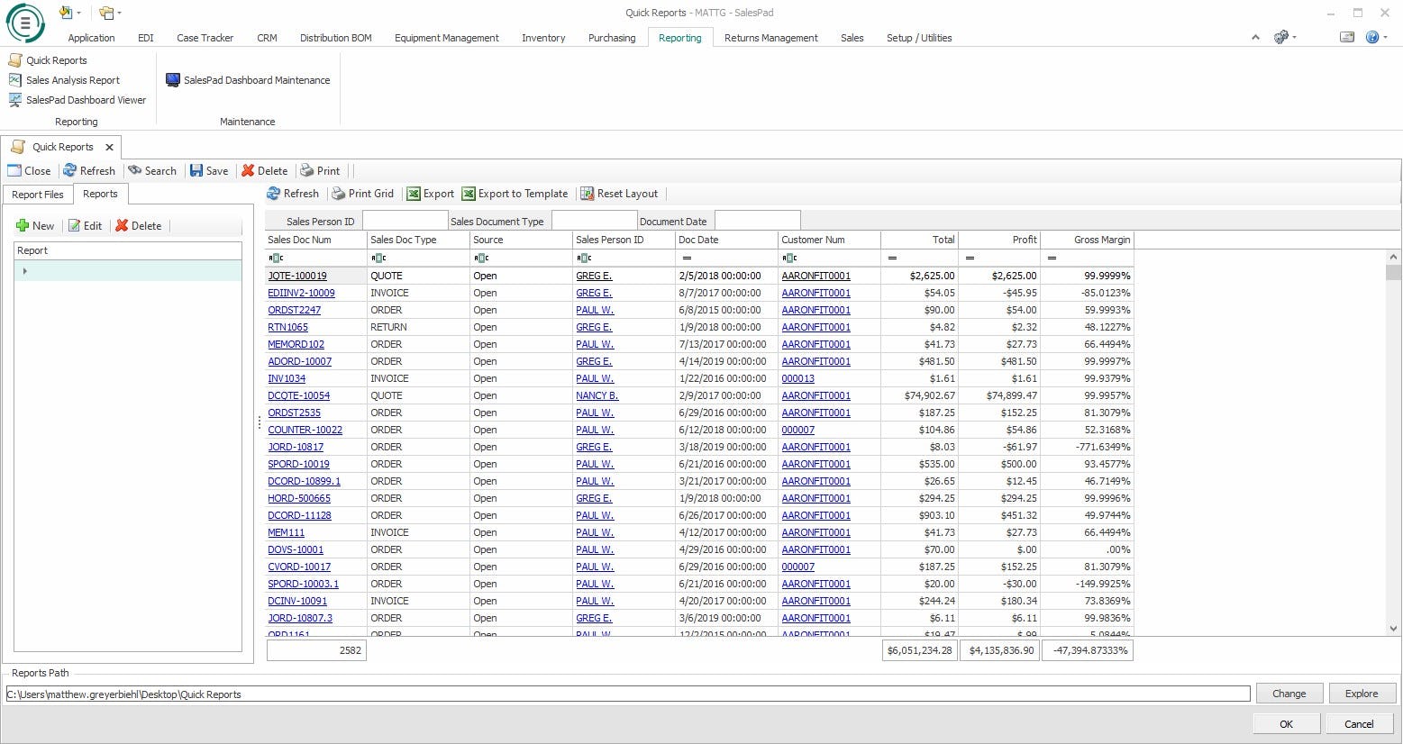This screenshot has height=744, width=1403.
Task: Reset the grid layout
Action: [x=619, y=194]
